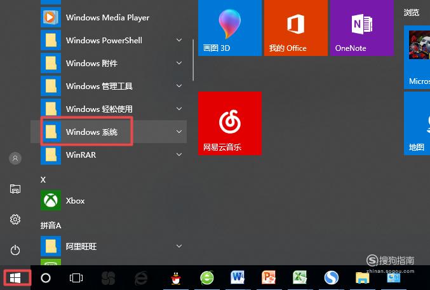Expand the Windows 附件 folder chevron

(x=179, y=63)
